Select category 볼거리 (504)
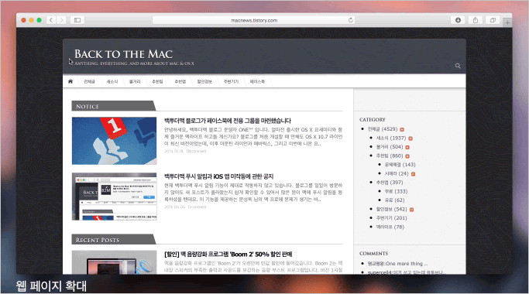 tap(390, 147)
